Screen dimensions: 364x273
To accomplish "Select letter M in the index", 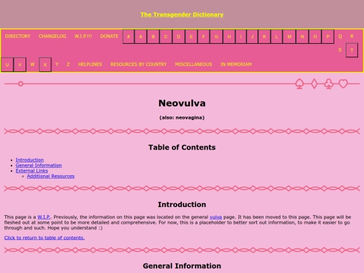I will [x=289, y=36].
